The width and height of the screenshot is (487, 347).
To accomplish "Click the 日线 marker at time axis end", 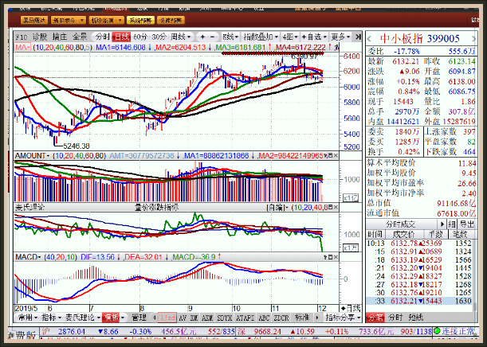I will tap(351, 308).
